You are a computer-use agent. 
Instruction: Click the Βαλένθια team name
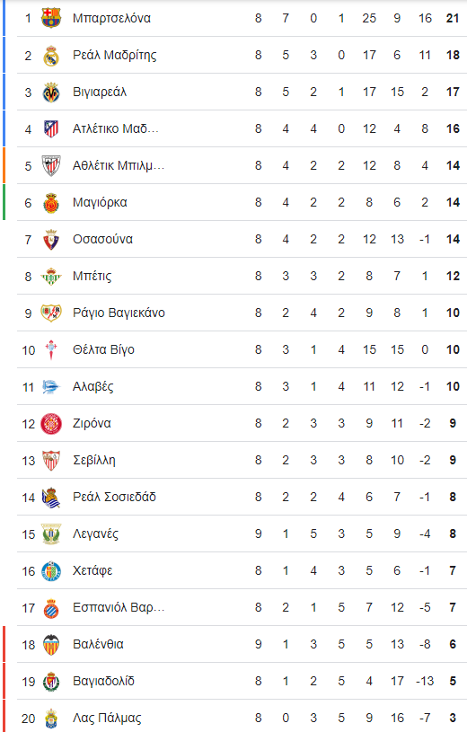coord(98,644)
